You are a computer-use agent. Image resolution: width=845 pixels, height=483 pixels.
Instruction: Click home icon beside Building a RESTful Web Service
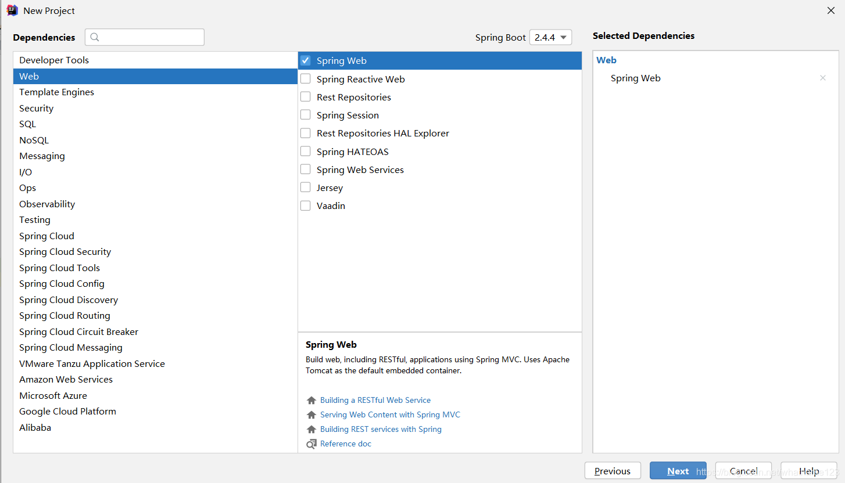[311, 401]
